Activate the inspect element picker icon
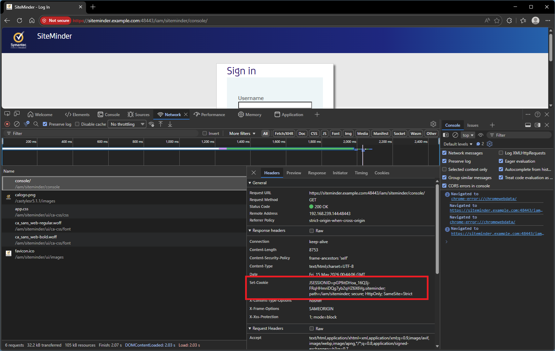 click(7, 114)
